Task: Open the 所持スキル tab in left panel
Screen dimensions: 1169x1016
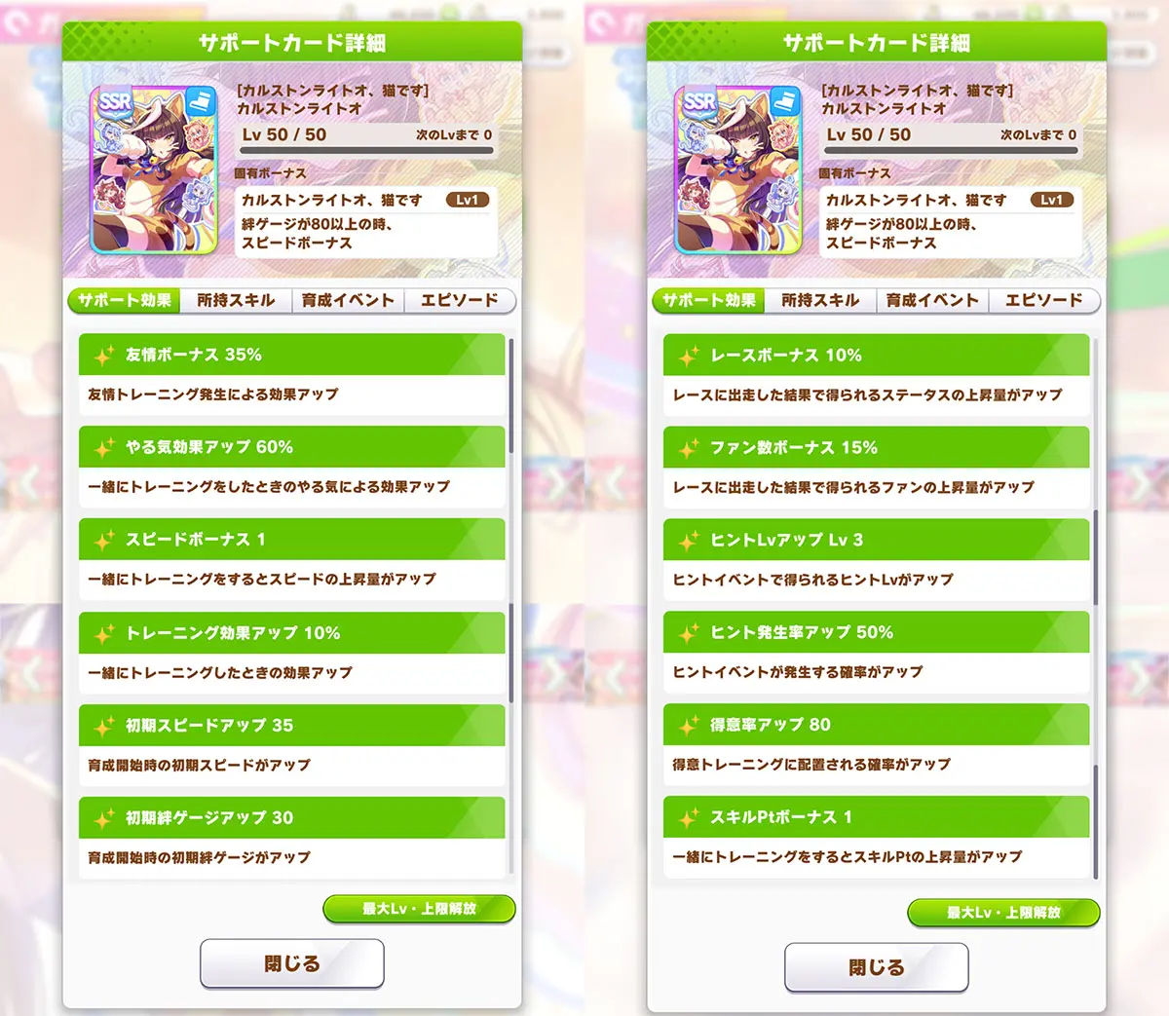Action: 236,300
